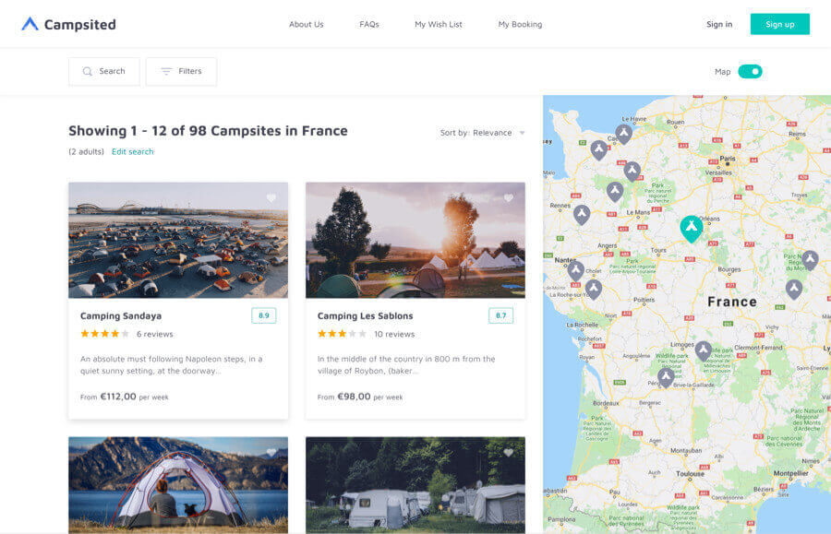Click the search magnifier icon
This screenshot has width=831, height=534.
tap(88, 71)
